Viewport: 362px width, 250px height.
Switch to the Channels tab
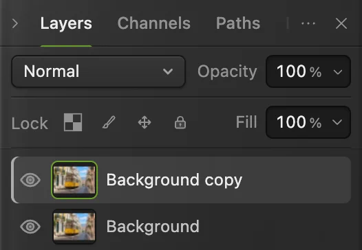click(x=154, y=23)
